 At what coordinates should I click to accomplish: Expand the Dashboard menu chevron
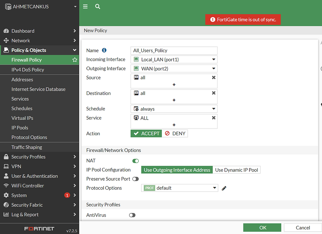75,31
